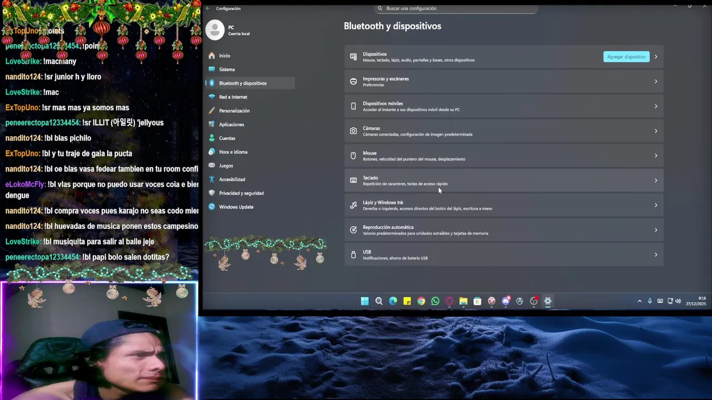Click chat message '!sr junior h y lloro'
Image resolution: width=712 pixels, height=400 pixels.
tap(73, 77)
